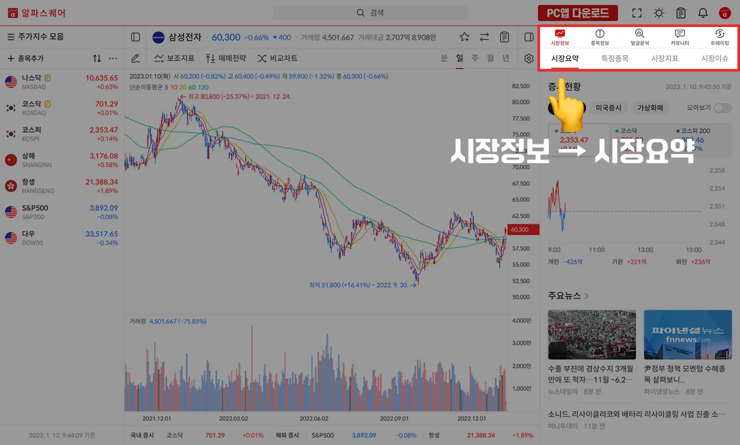Switch chart to 년 (yearly) period

tap(506, 58)
